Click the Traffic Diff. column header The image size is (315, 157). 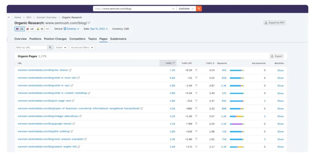187,63
